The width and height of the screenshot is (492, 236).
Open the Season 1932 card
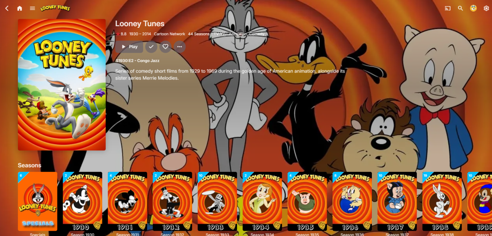click(x=172, y=201)
